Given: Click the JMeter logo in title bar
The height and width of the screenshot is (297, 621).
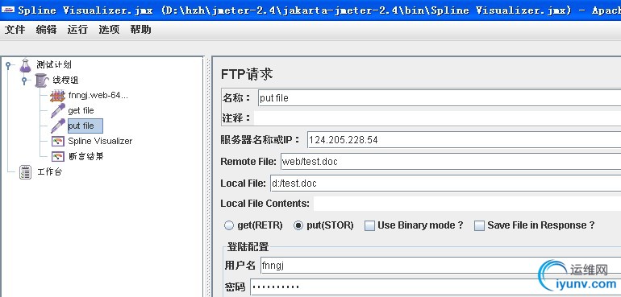Looking at the screenshot, I should click(x=8, y=10).
